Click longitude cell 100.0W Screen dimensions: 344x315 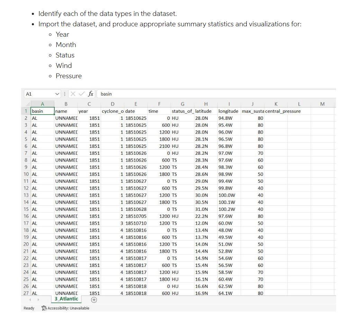229,195
